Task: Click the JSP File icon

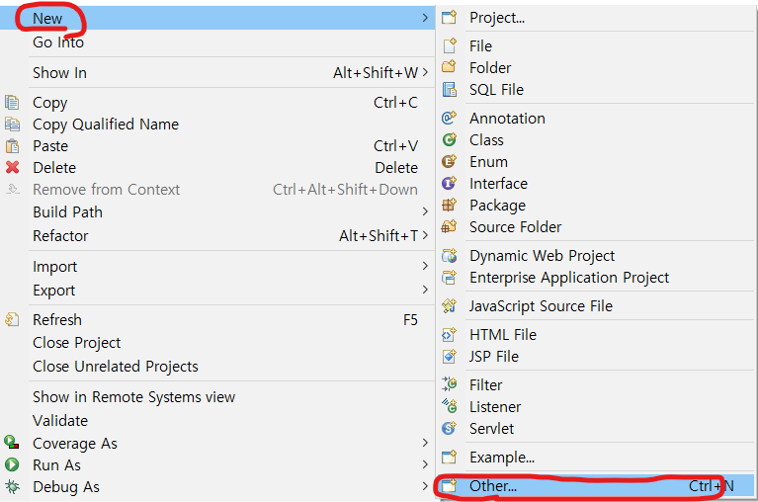Action: (449, 356)
